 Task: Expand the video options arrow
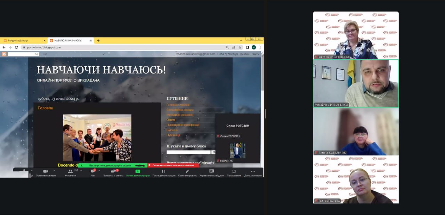(x=54, y=171)
